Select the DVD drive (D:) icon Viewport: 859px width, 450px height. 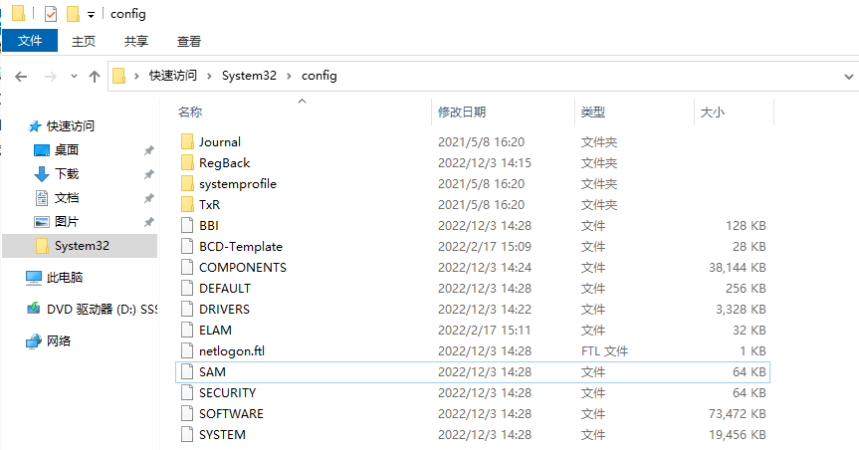coord(34,309)
